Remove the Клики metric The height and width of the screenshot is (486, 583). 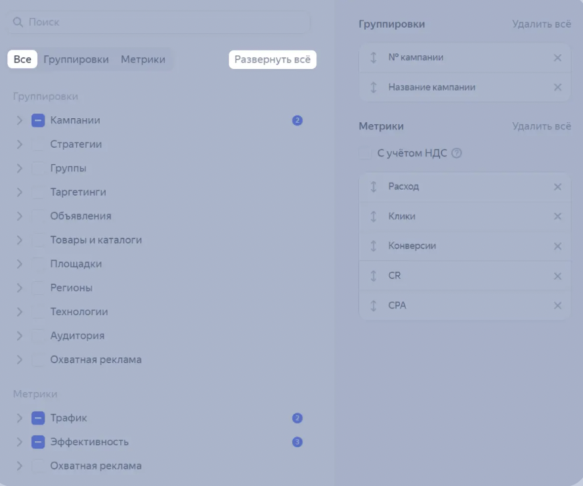coord(557,216)
